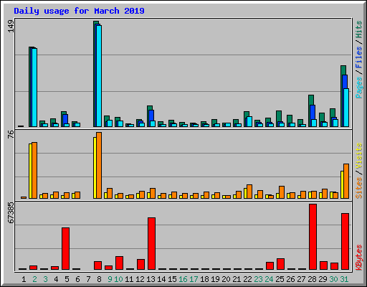
Task: Click day 6 on the date axis
Action: 77,279
